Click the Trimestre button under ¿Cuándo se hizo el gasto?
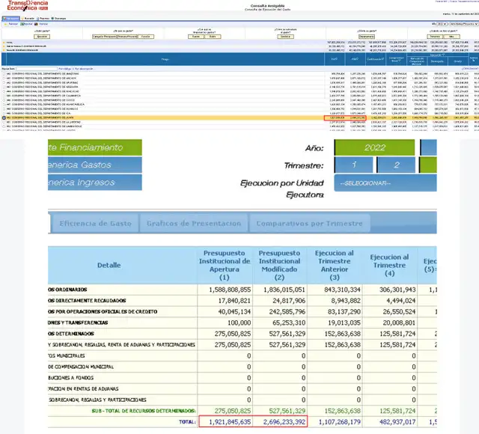The height and width of the screenshot is (434, 479). point(435,37)
